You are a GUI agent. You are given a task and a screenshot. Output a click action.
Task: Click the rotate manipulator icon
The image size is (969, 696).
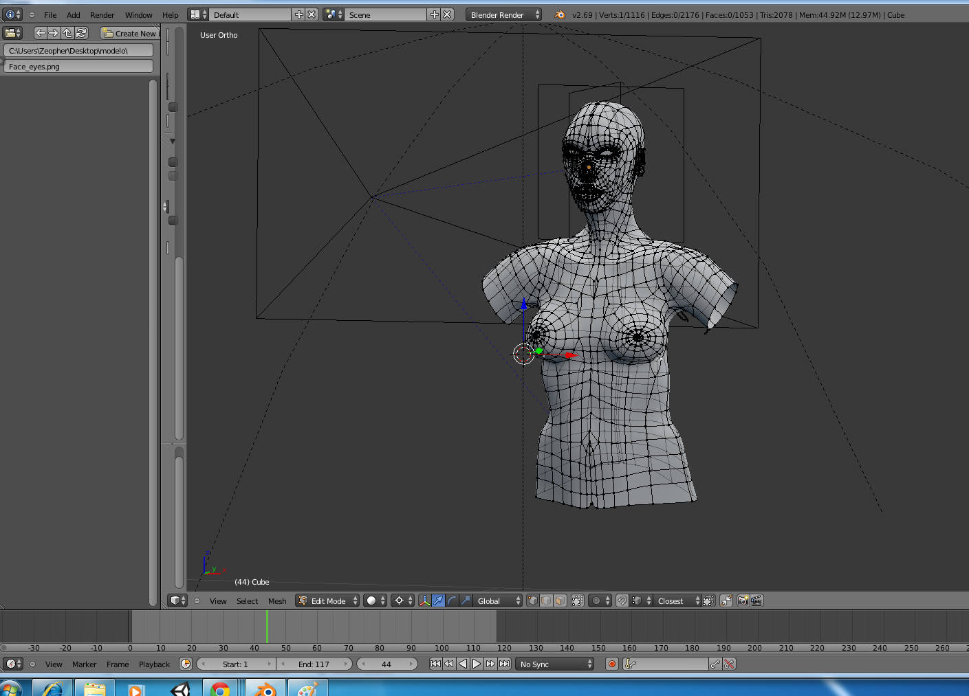point(452,600)
